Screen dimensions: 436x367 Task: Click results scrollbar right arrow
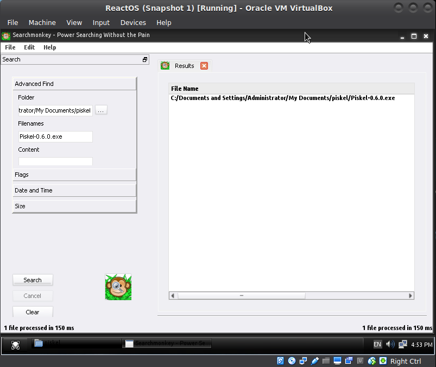(x=410, y=296)
